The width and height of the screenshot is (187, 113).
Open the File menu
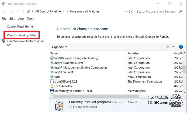pyautogui.click(x=4, y=19)
